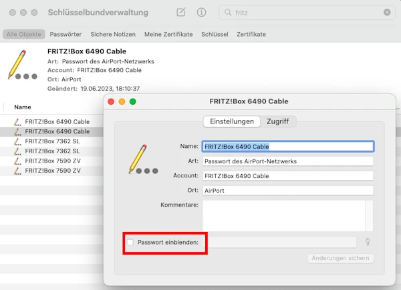The image size is (401, 290).
Task: Select the Passwörter filter
Action: (x=65, y=34)
